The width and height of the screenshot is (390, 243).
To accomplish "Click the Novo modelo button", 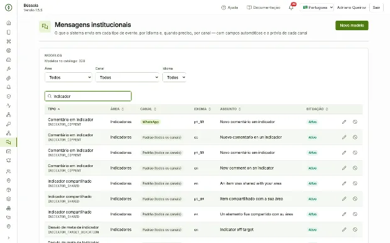I will 352,25.
